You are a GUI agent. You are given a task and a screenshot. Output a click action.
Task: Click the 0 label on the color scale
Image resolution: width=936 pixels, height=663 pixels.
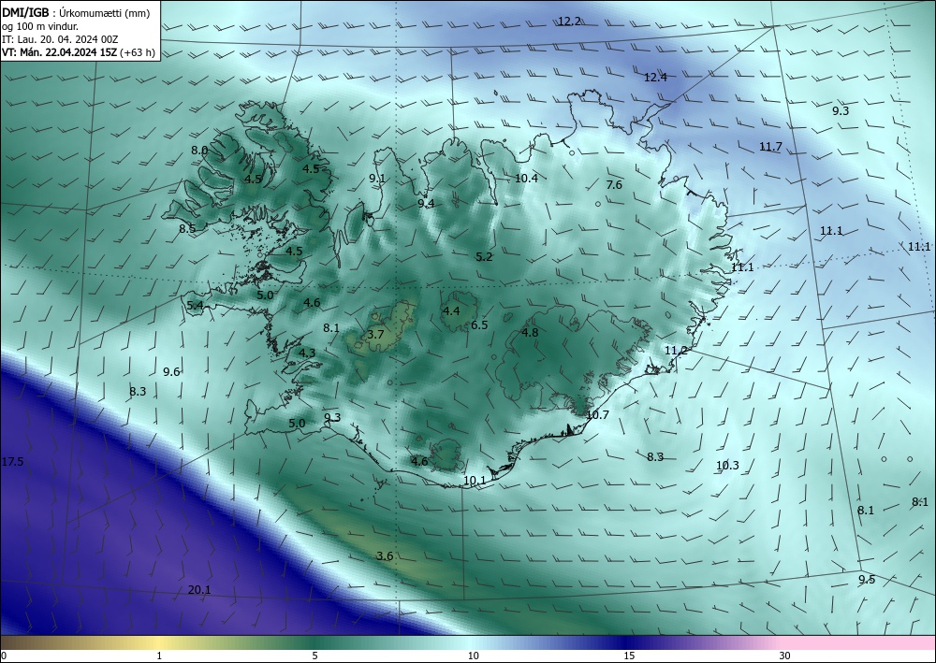pos(4,656)
